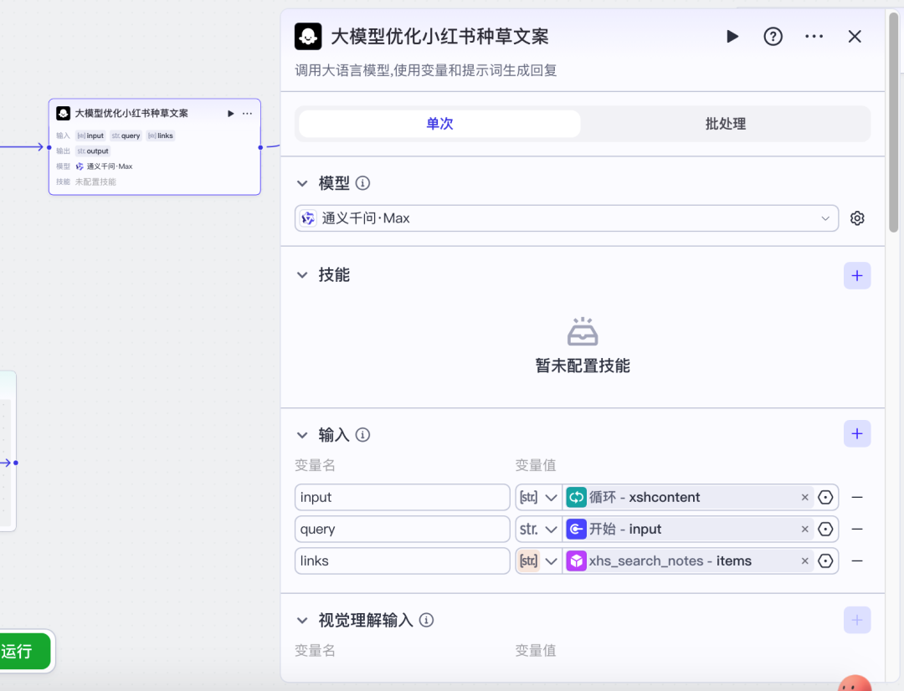Switch to 单次 mode tab

(x=440, y=124)
